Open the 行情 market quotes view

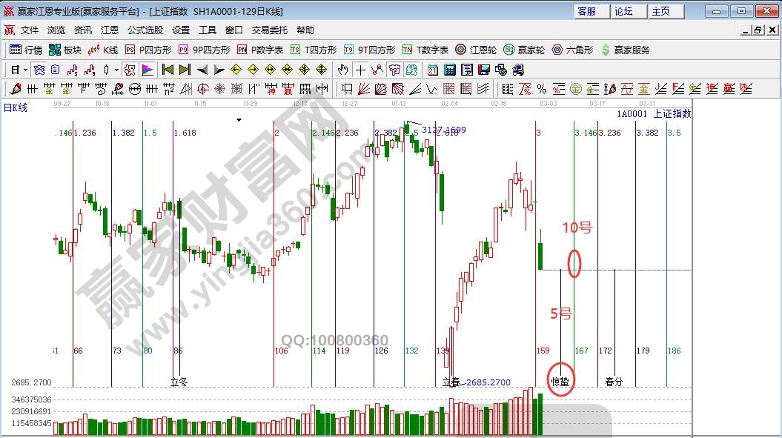(x=26, y=50)
